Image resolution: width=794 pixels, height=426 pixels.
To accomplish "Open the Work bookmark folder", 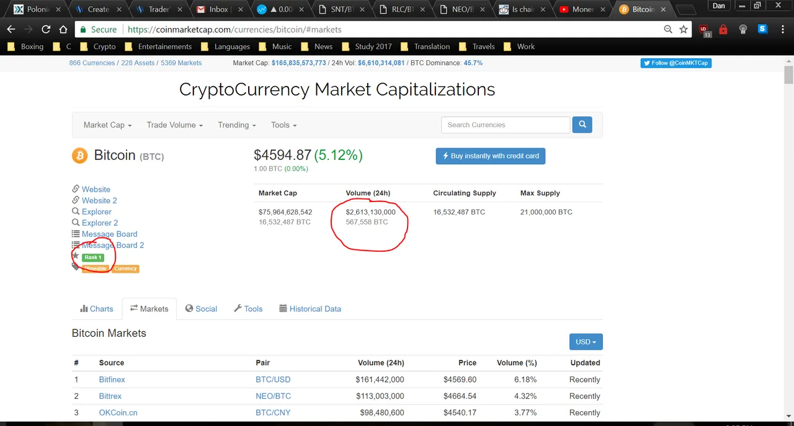I will [519, 47].
